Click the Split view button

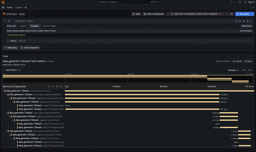click(x=136, y=14)
